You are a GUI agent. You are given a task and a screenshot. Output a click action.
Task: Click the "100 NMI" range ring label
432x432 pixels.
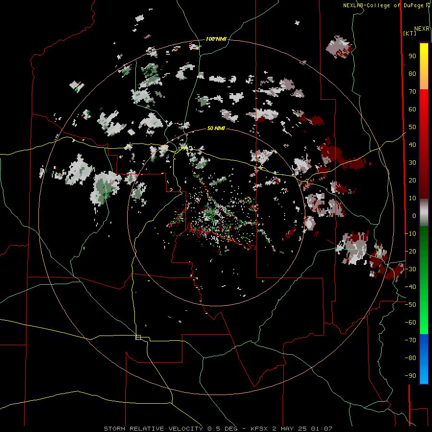point(216,39)
